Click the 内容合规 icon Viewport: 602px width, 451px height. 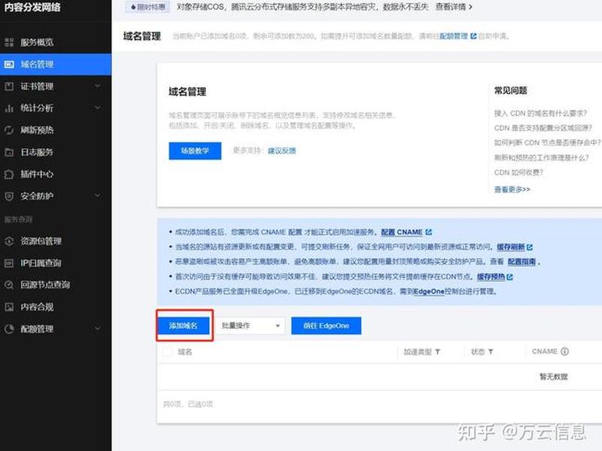click(9, 307)
